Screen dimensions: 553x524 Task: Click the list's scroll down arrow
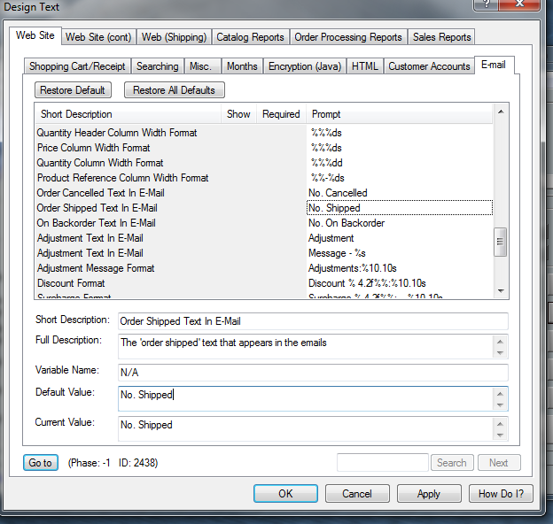tap(501, 290)
